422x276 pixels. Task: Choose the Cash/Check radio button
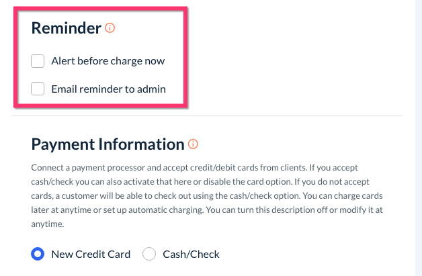(149, 254)
